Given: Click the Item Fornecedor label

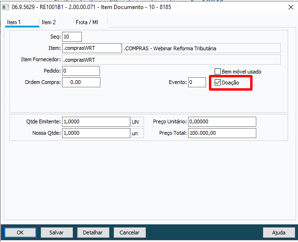Looking at the screenshot, I should 41,59.
